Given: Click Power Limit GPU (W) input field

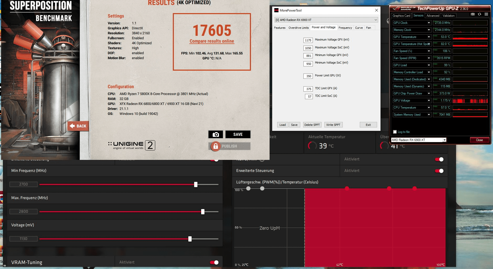Looking at the screenshot, I should coord(308,76).
